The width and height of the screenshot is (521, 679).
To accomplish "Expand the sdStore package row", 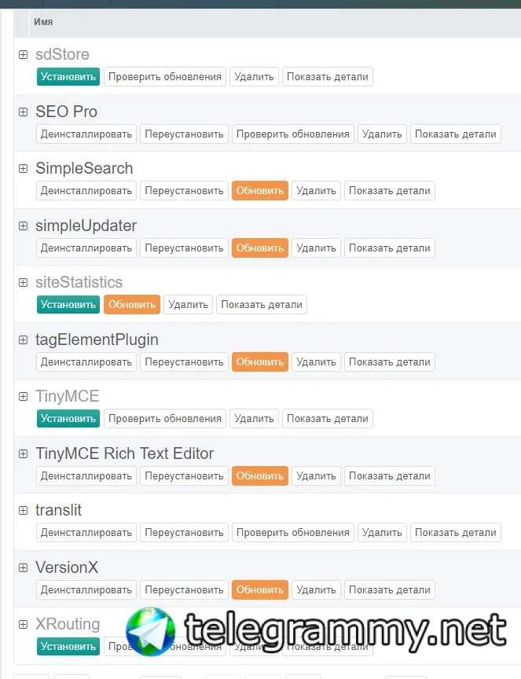I will coord(24,54).
